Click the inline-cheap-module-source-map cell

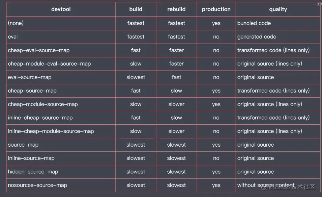tap(61, 131)
